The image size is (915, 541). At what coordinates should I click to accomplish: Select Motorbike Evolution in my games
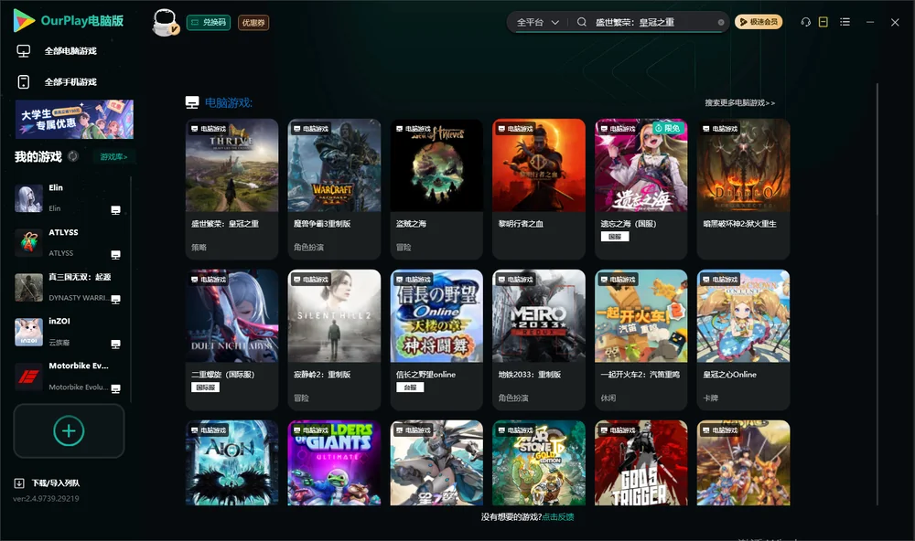(x=67, y=377)
